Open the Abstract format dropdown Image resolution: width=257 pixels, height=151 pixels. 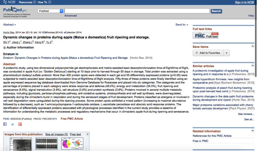10,25
